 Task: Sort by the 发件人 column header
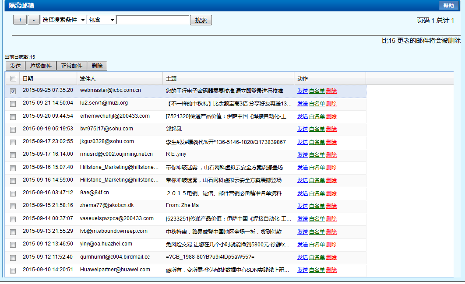coord(88,79)
